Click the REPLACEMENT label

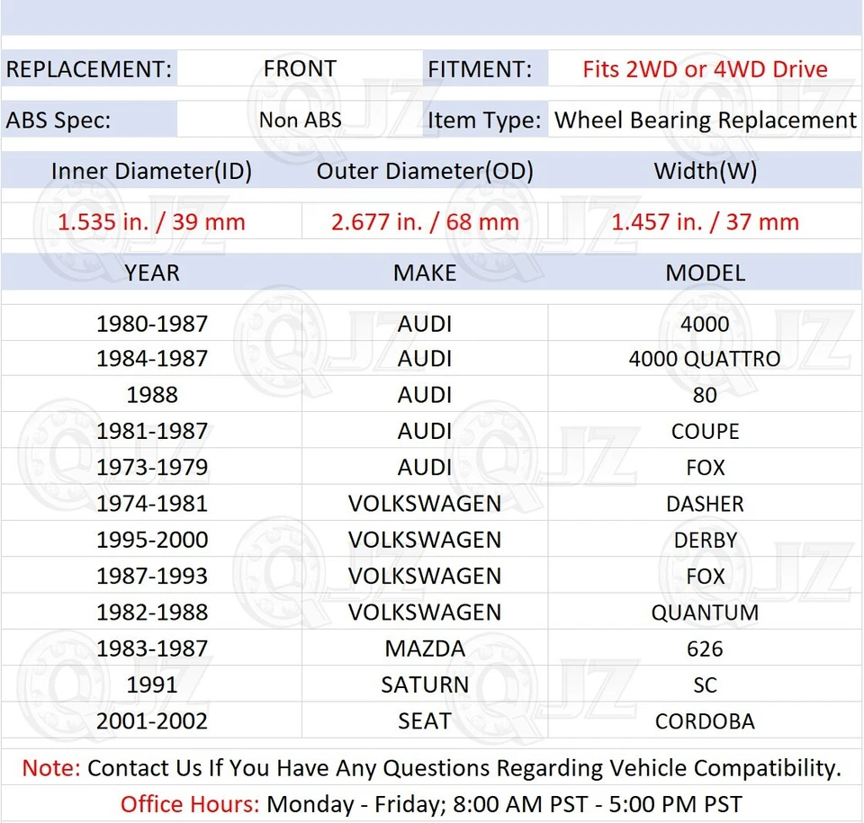[x=87, y=68]
